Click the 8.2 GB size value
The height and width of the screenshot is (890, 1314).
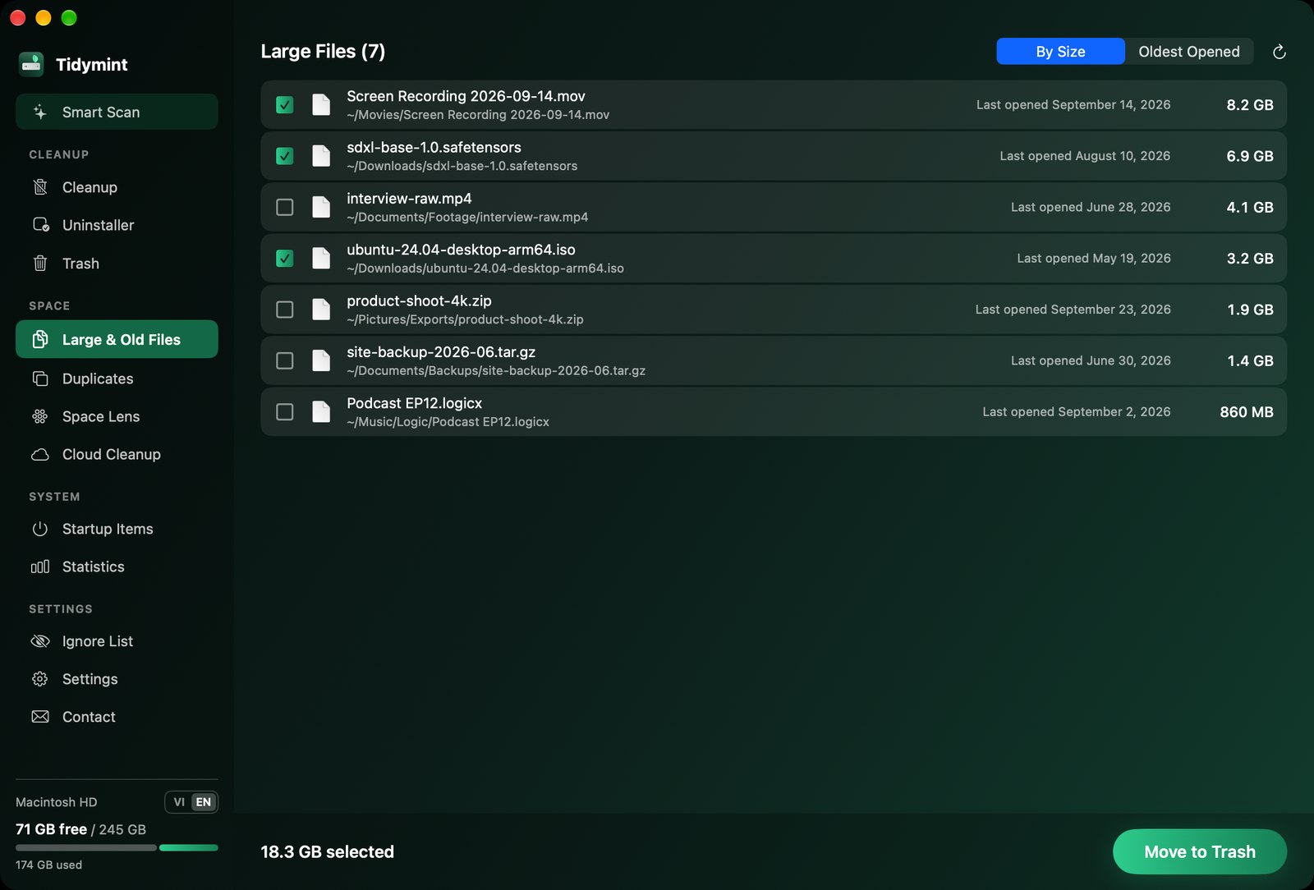tap(1249, 105)
